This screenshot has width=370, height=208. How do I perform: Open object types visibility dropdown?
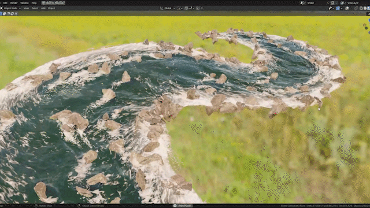(331, 8)
